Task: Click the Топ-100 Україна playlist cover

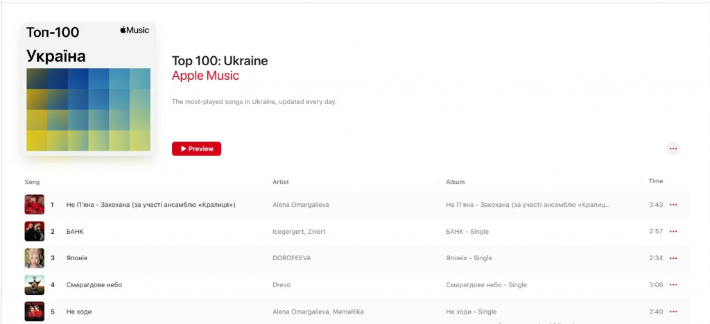Action: pyautogui.click(x=88, y=89)
